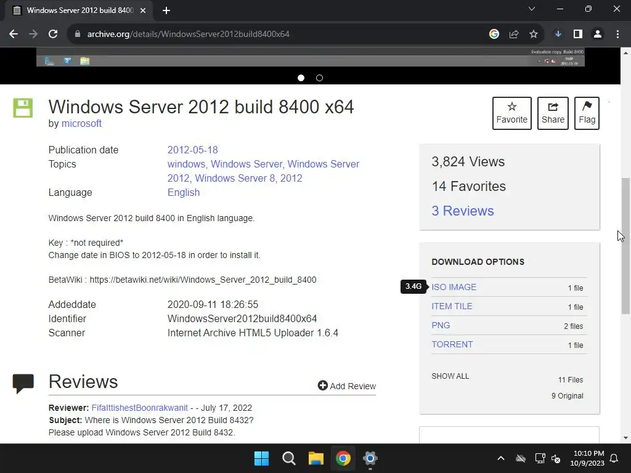The width and height of the screenshot is (631, 473).
Task: Open microsoft creator link
Action: point(81,123)
